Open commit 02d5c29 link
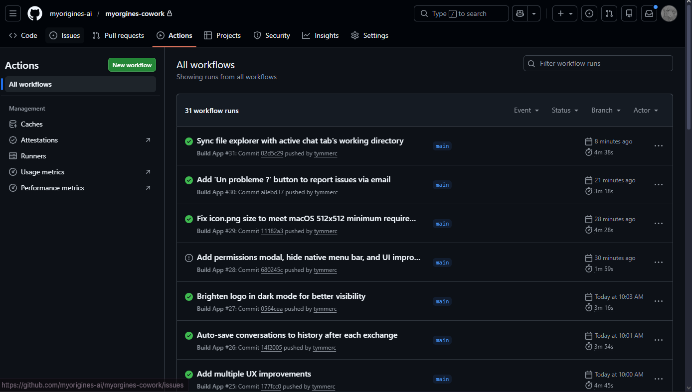 [272, 153]
